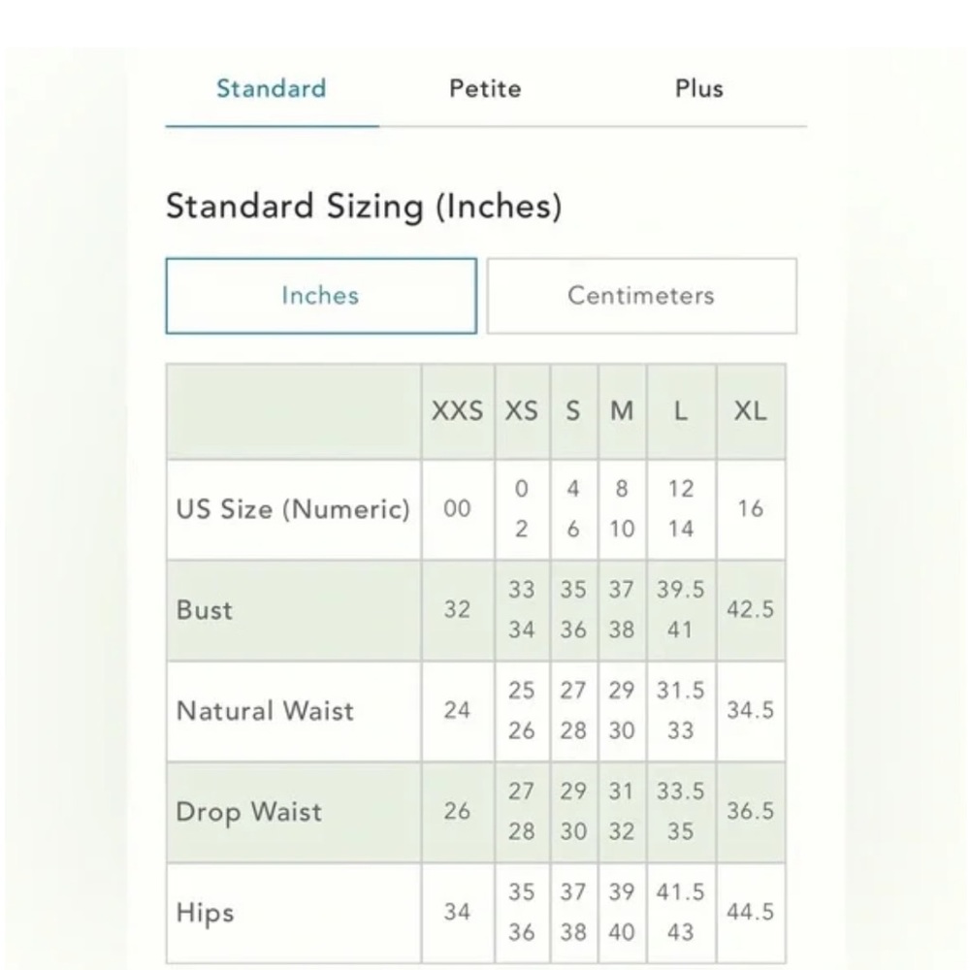Click the XS column header
This screenshot has height=970, width=970.
(x=522, y=411)
